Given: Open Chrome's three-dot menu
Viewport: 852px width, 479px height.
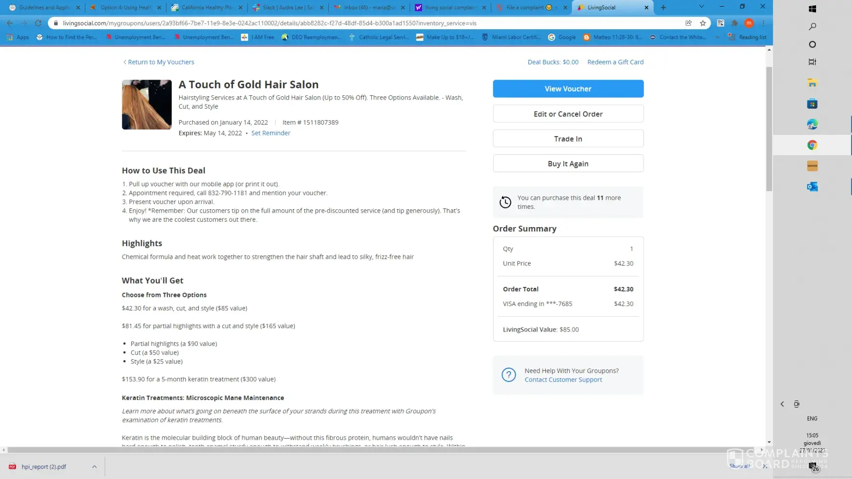Looking at the screenshot, I should coord(763,23).
